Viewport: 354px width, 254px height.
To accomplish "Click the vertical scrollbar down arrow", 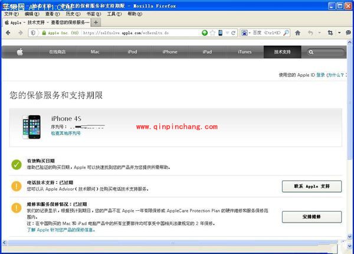I will coord(349,237).
